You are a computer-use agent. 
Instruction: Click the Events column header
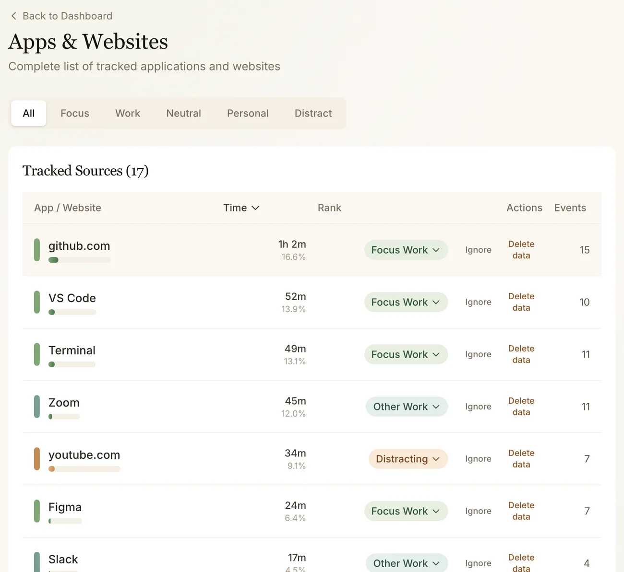pos(570,208)
